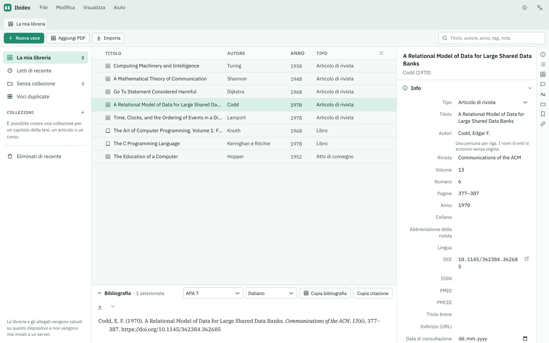Viewport: 549px width, 343px height.
Task: Click the download icon under Bibliografia
Action: tap(100, 307)
